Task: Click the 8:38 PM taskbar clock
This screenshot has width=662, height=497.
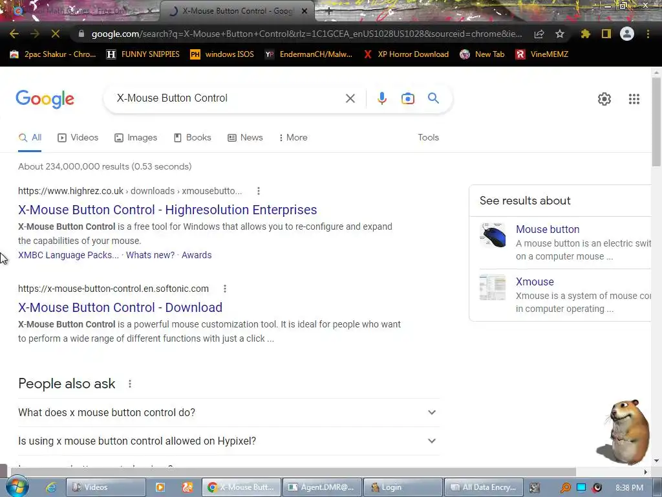Action: (x=629, y=488)
